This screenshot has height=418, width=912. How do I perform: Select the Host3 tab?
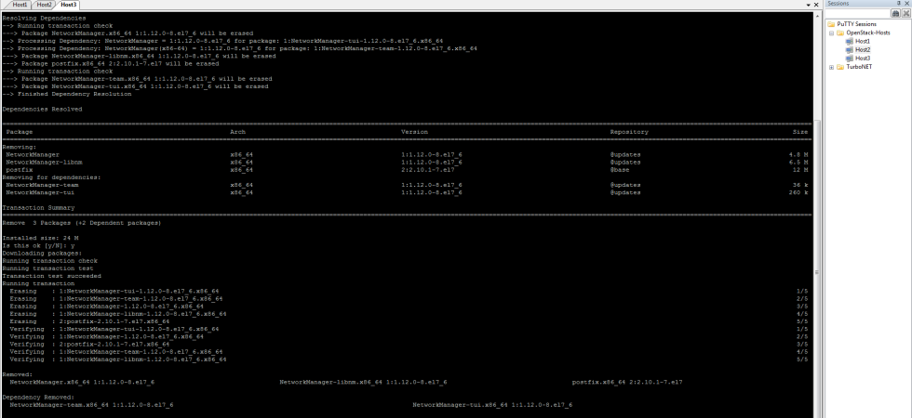[68, 4]
